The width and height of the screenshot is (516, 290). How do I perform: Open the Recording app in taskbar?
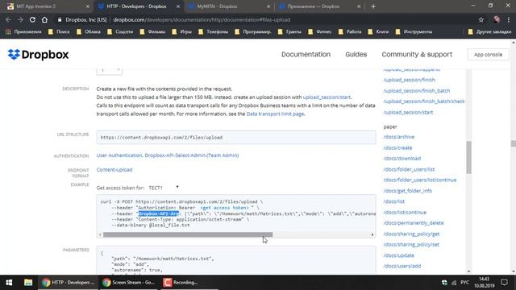(x=189, y=283)
